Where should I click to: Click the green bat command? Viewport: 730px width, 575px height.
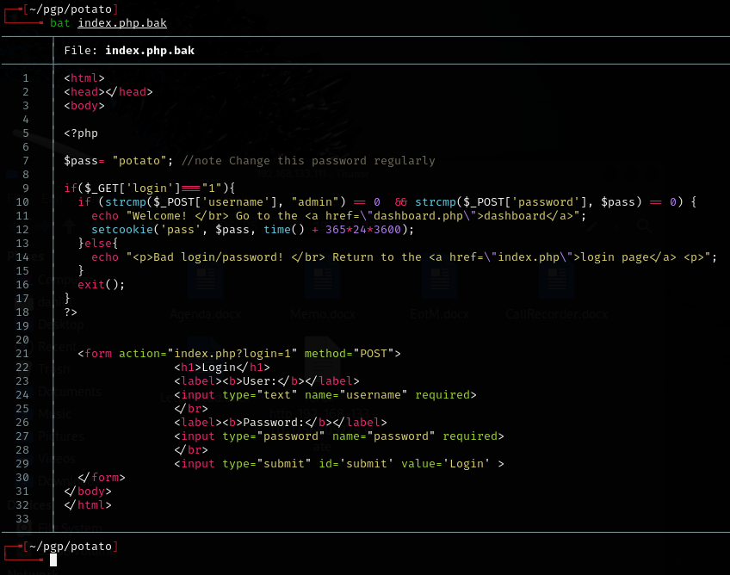60,23
